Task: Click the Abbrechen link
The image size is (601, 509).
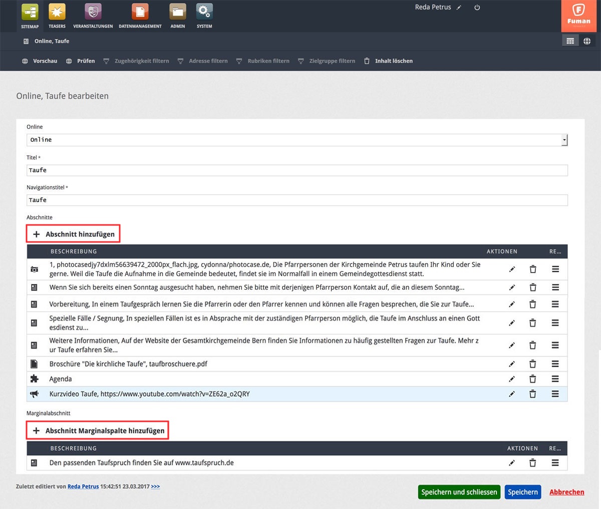Action: (566, 492)
